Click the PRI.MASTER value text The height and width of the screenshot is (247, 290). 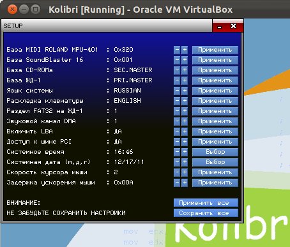[x=133, y=80]
